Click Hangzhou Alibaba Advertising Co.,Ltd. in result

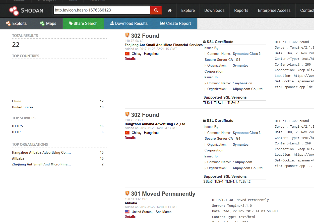(155, 124)
